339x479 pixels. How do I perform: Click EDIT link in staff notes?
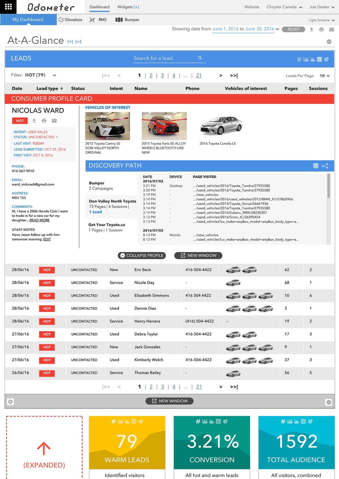(47, 239)
